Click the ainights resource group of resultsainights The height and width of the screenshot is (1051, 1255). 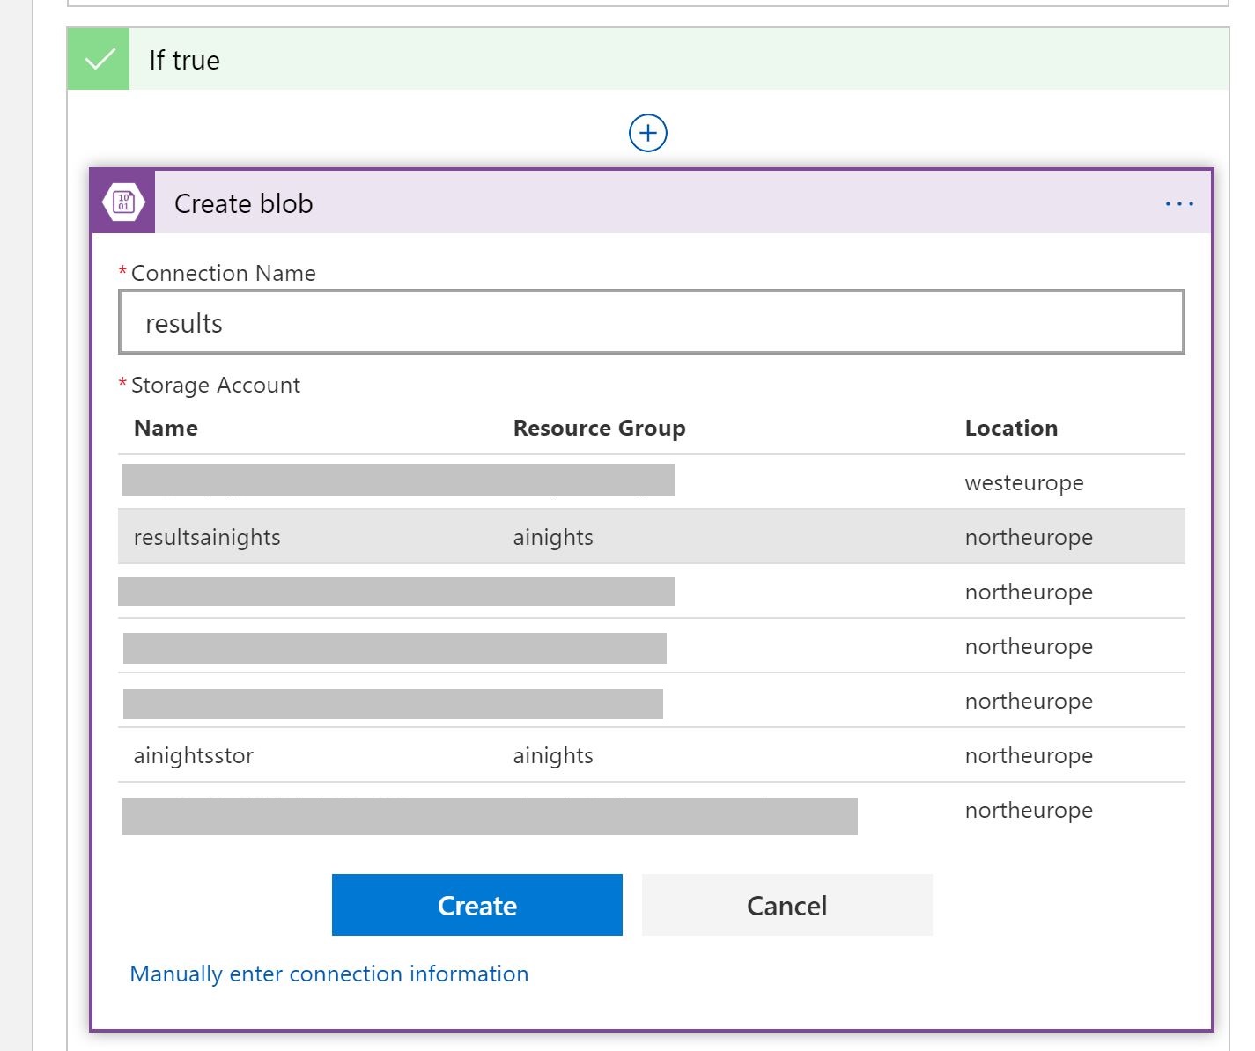tap(553, 537)
